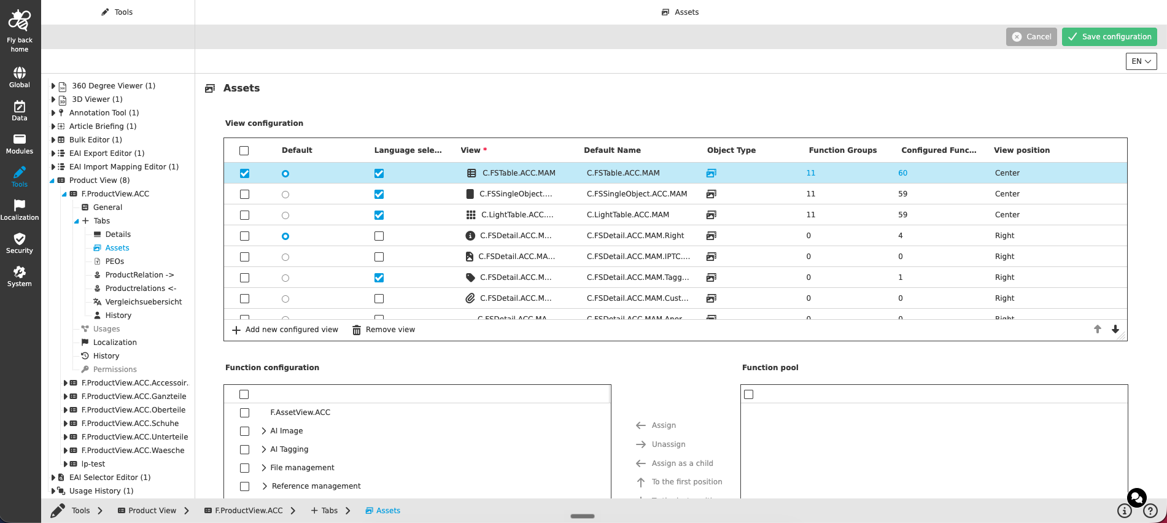
Task: Click Assign as a child
Action: pyautogui.click(x=674, y=463)
